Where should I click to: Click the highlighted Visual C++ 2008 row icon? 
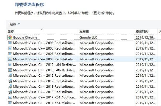10,59
